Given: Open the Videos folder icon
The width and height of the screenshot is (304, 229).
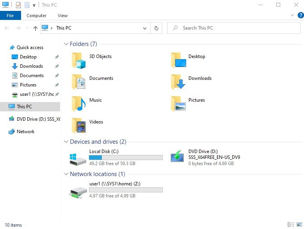Looking at the screenshot, I should [78, 126].
